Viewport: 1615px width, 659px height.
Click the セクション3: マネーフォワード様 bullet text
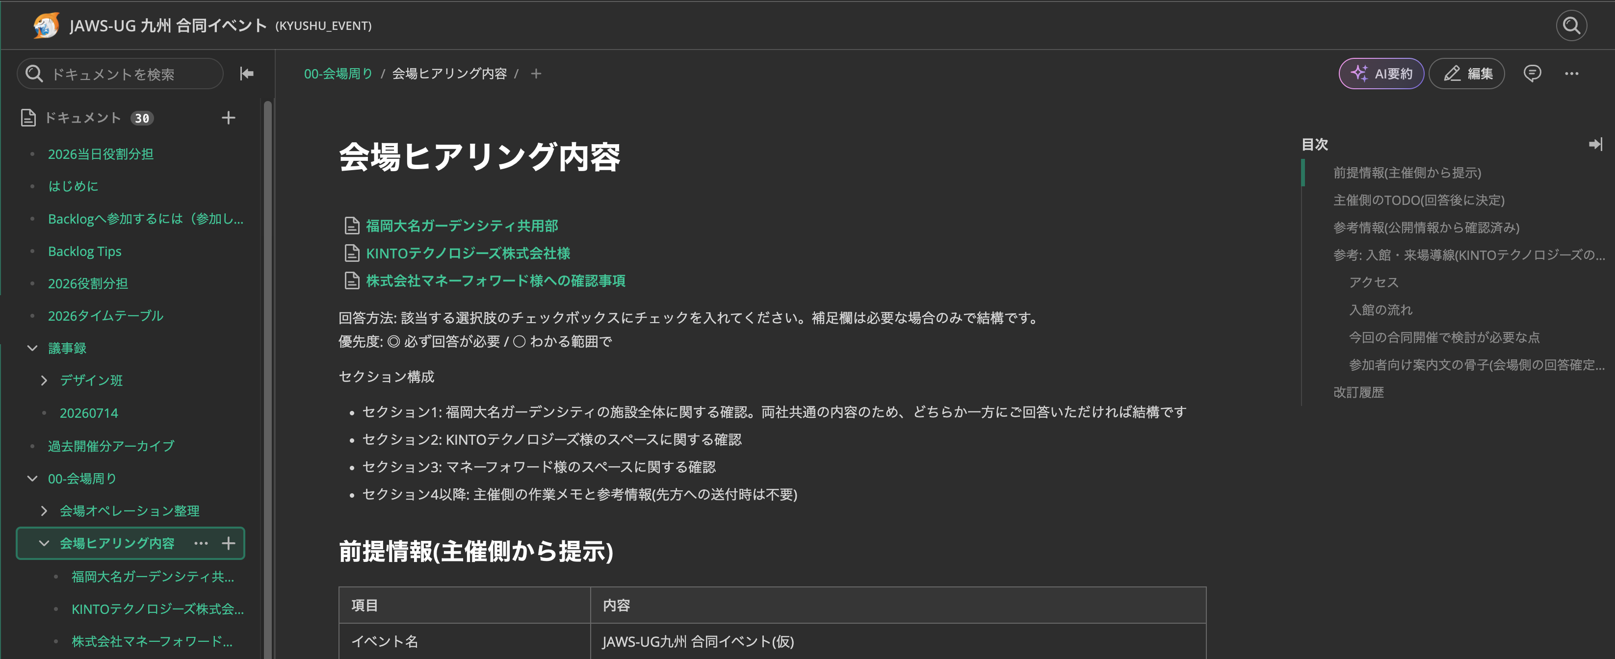tap(539, 467)
